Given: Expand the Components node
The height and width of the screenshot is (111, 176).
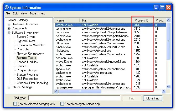Looking at the screenshot, I should (9, 28).
